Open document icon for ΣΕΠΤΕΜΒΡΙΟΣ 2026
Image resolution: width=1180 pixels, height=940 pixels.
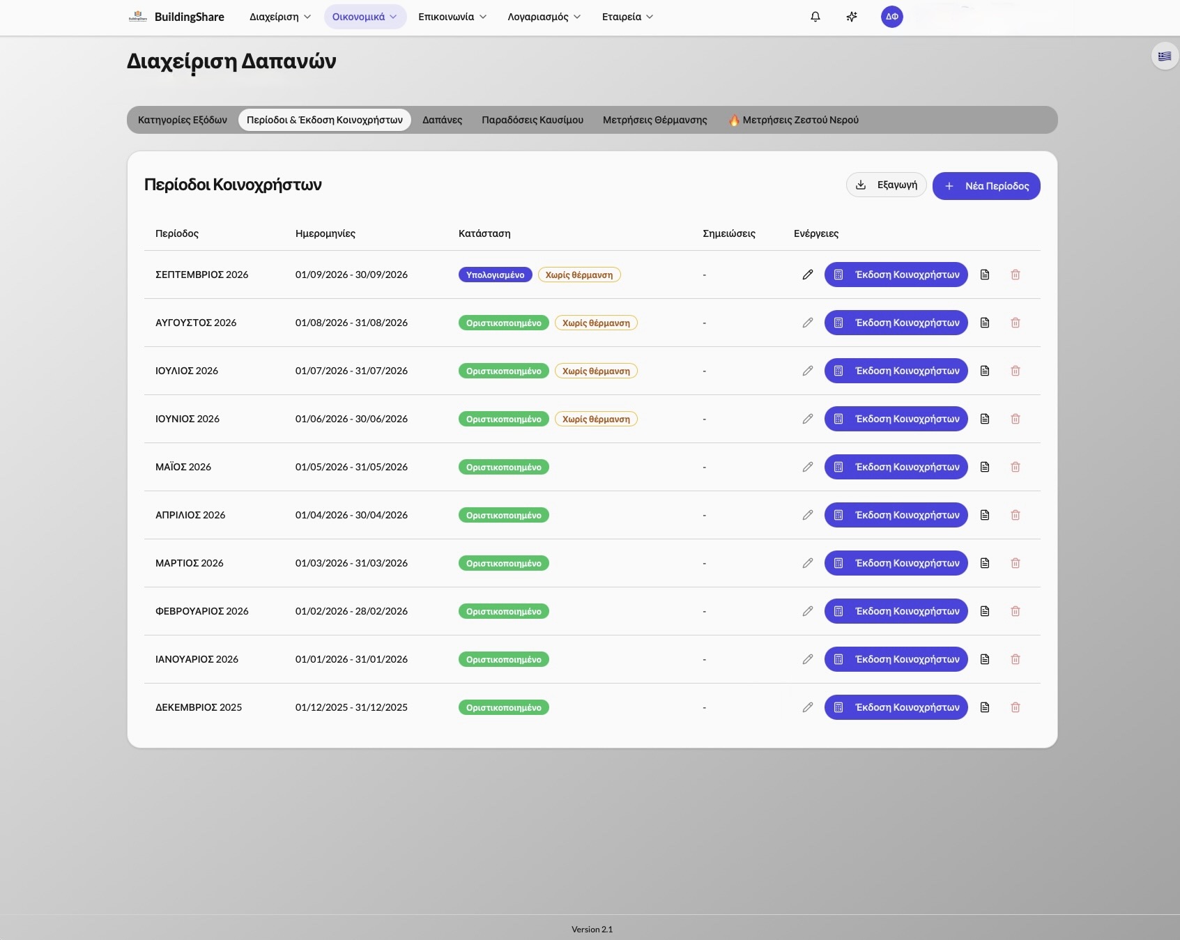pos(985,275)
